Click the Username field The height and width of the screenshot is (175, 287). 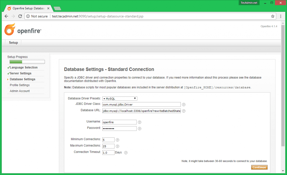(x=119, y=122)
